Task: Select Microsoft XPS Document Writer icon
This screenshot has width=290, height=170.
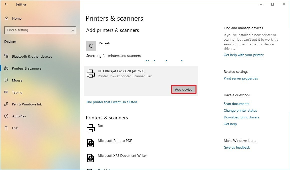Action: [90, 158]
